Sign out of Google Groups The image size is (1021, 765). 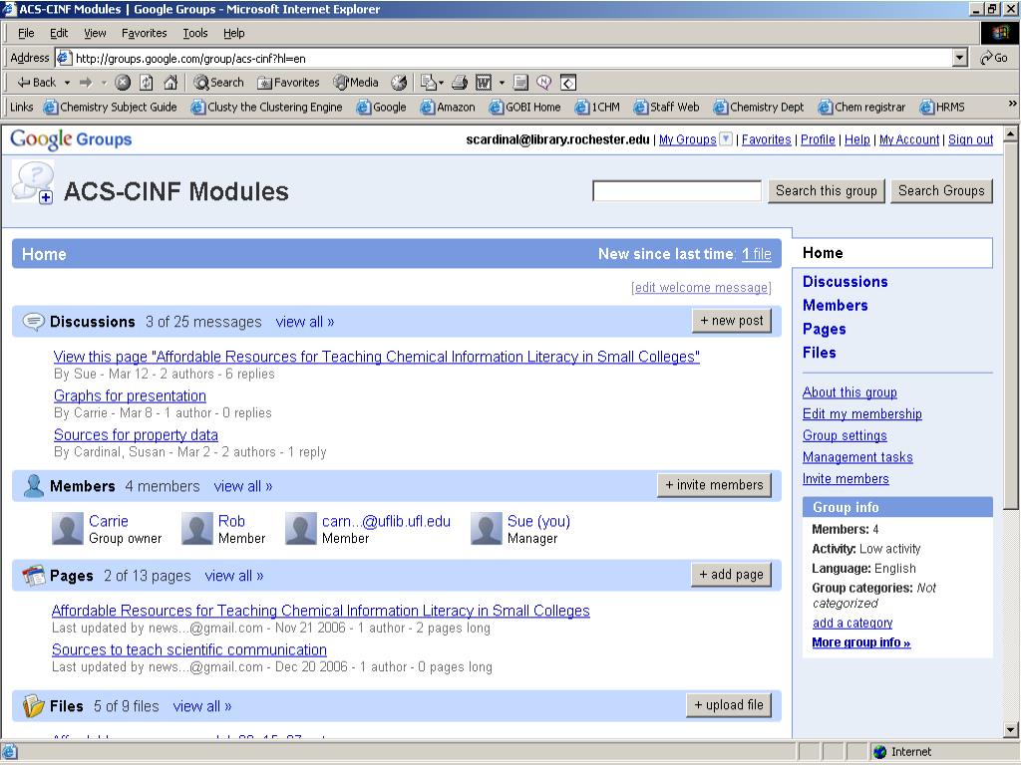pos(970,139)
